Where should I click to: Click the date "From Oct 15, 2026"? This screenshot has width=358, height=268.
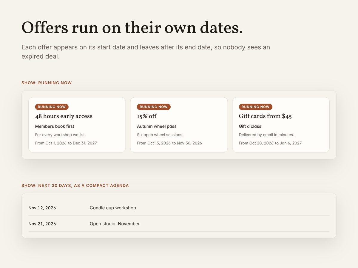(154, 143)
